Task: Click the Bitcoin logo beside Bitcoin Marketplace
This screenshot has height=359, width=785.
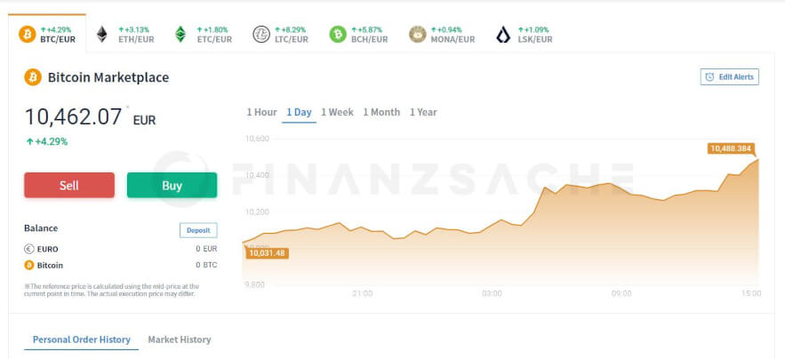Action: [x=33, y=77]
